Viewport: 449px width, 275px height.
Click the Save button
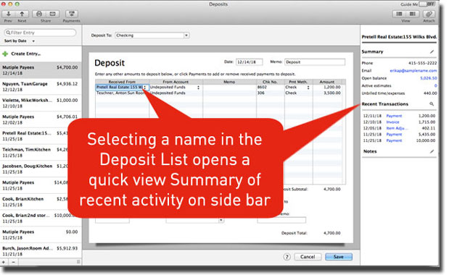(339, 257)
